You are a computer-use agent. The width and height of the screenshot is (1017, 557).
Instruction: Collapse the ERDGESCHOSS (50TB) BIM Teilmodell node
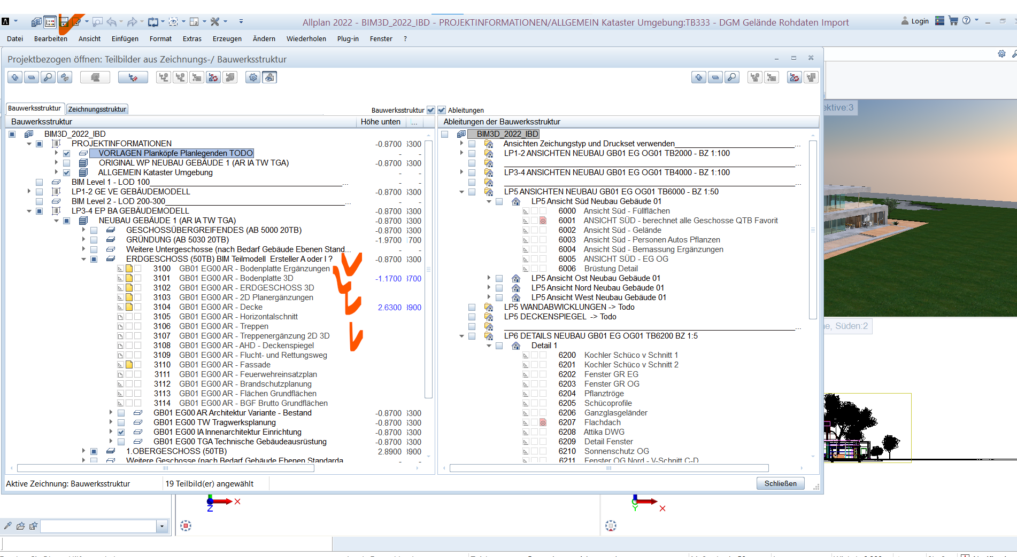click(83, 259)
